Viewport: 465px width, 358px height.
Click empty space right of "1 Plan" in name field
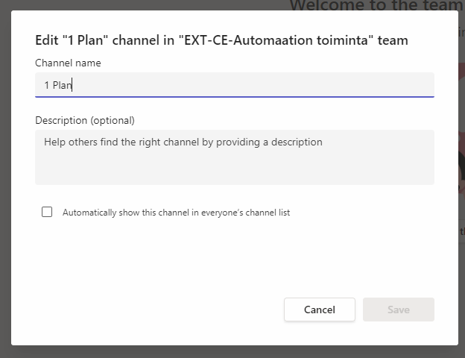tap(252, 85)
